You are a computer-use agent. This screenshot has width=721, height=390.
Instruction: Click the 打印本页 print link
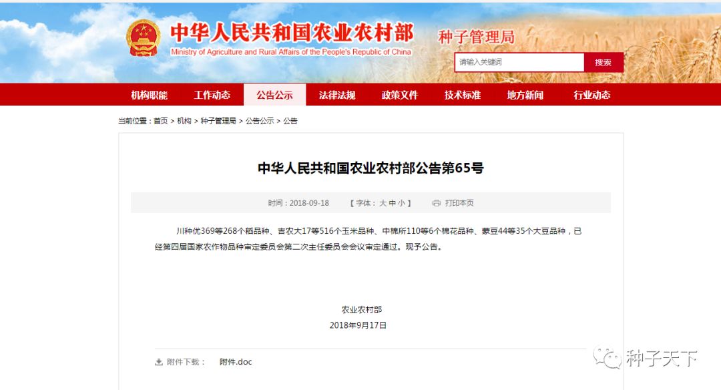coord(459,203)
